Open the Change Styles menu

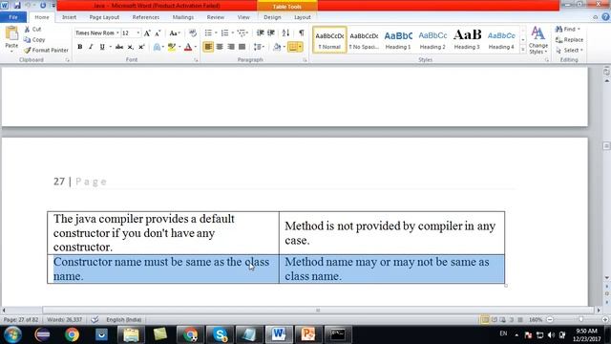[538, 40]
